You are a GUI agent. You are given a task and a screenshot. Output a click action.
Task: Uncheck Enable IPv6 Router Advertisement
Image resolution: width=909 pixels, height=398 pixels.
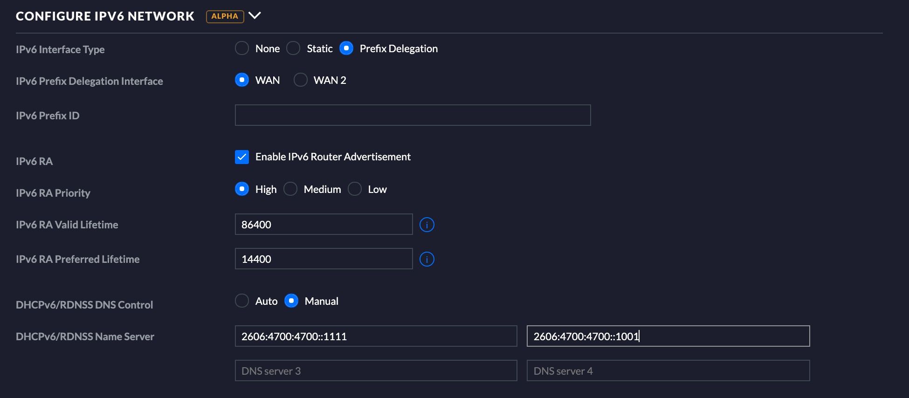click(x=242, y=157)
